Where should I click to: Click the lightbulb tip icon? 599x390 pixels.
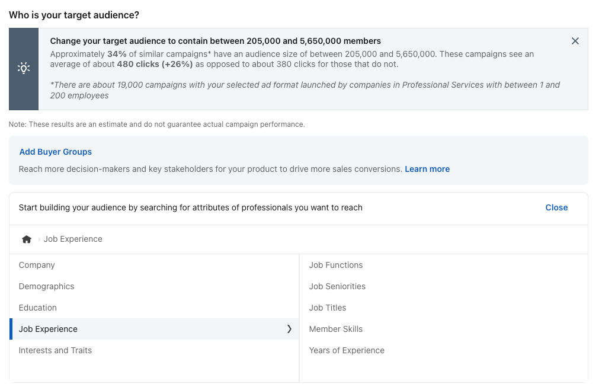click(24, 68)
